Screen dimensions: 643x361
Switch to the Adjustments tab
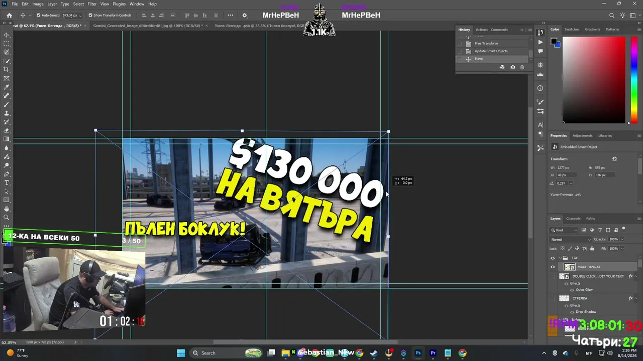[583, 135]
